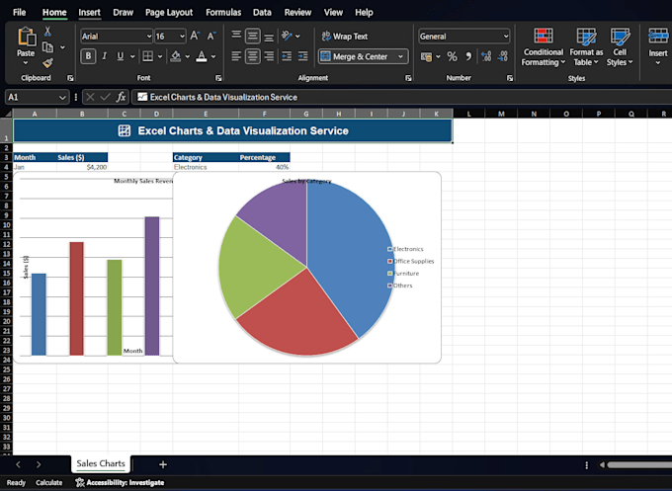Viewport: 672px width, 491px height.
Task: Increase indent
Action: pos(303,56)
